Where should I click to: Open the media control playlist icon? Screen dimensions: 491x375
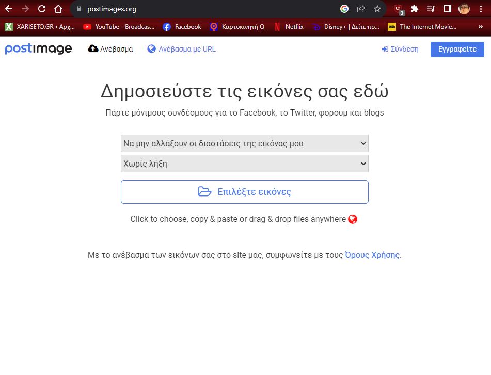click(x=431, y=9)
